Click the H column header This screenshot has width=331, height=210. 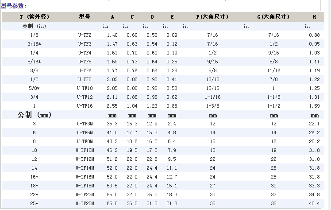click(314, 17)
